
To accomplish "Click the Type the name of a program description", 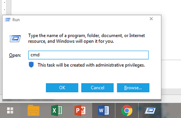I will 86,38.
